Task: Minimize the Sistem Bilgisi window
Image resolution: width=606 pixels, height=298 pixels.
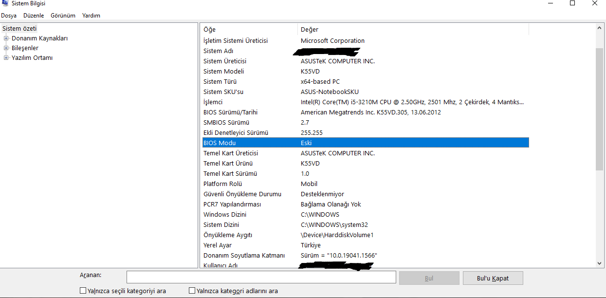Action: coord(550,3)
